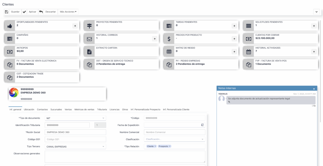Click the Precios por Producto dollar icon
The height and width of the screenshot is (166, 323).
pos(169,39)
